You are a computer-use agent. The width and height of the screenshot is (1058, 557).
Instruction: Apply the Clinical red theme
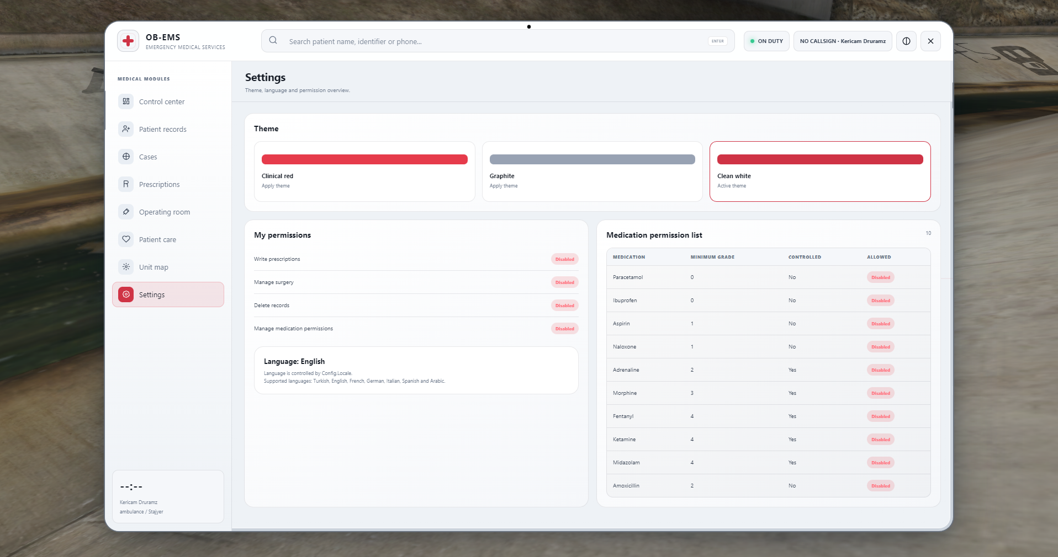pos(364,172)
